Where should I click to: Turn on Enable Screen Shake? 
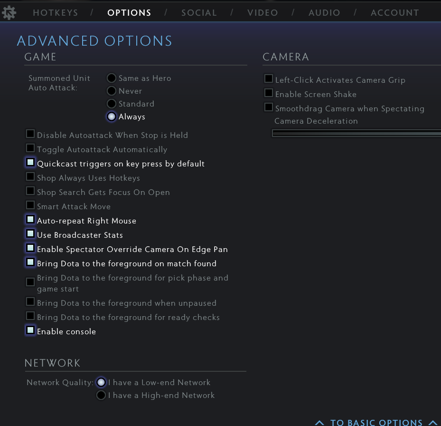click(268, 93)
